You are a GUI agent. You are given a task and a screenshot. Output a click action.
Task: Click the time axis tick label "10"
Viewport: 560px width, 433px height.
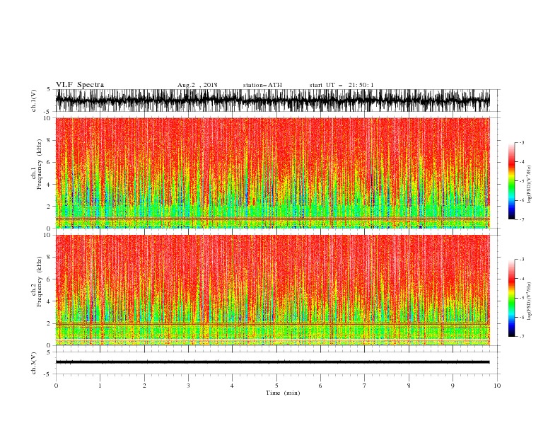497,386
